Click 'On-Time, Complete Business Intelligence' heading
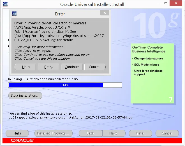 [149, 49]
